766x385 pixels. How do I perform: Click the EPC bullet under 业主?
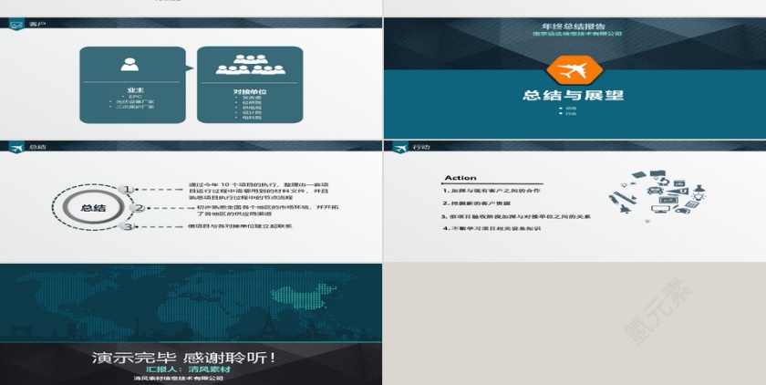click(135, 97)
